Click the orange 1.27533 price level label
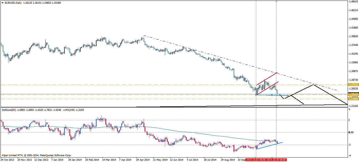 pyautogui.click(x=353, y=85)
